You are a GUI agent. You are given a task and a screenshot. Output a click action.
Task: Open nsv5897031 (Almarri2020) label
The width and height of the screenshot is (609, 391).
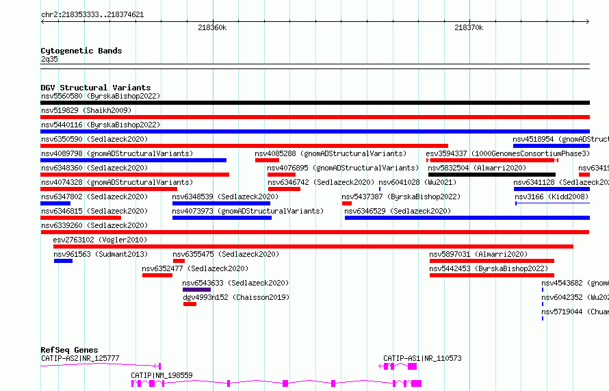[478, 254]
